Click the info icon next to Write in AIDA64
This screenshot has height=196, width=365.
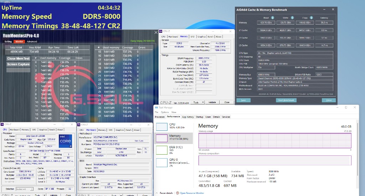(x=292, y=18)
